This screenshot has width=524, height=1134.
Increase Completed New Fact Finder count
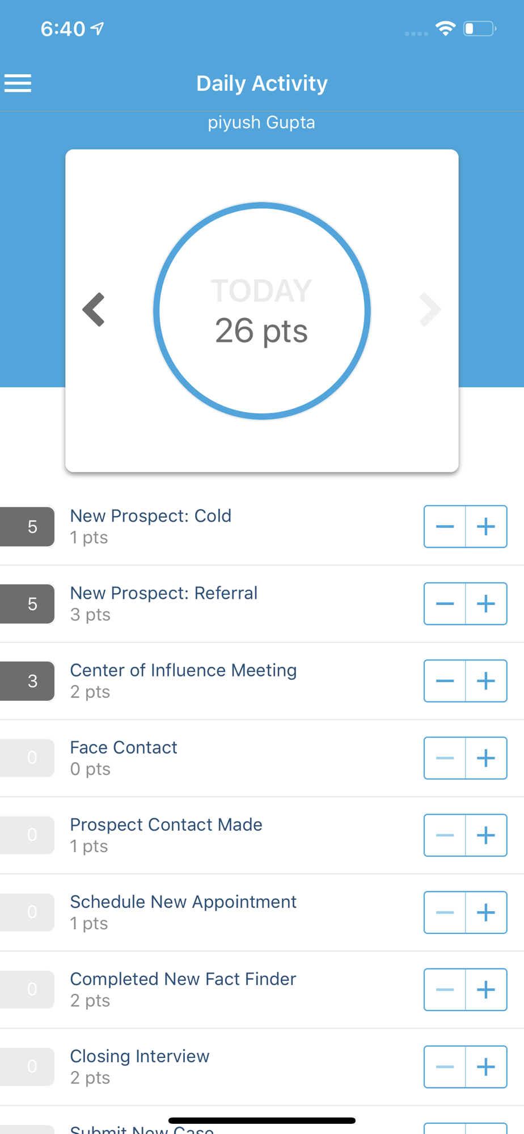coord(486,989)
